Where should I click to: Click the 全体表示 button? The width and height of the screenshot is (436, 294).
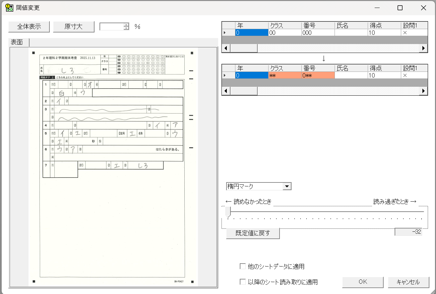(x=29, y=27)
